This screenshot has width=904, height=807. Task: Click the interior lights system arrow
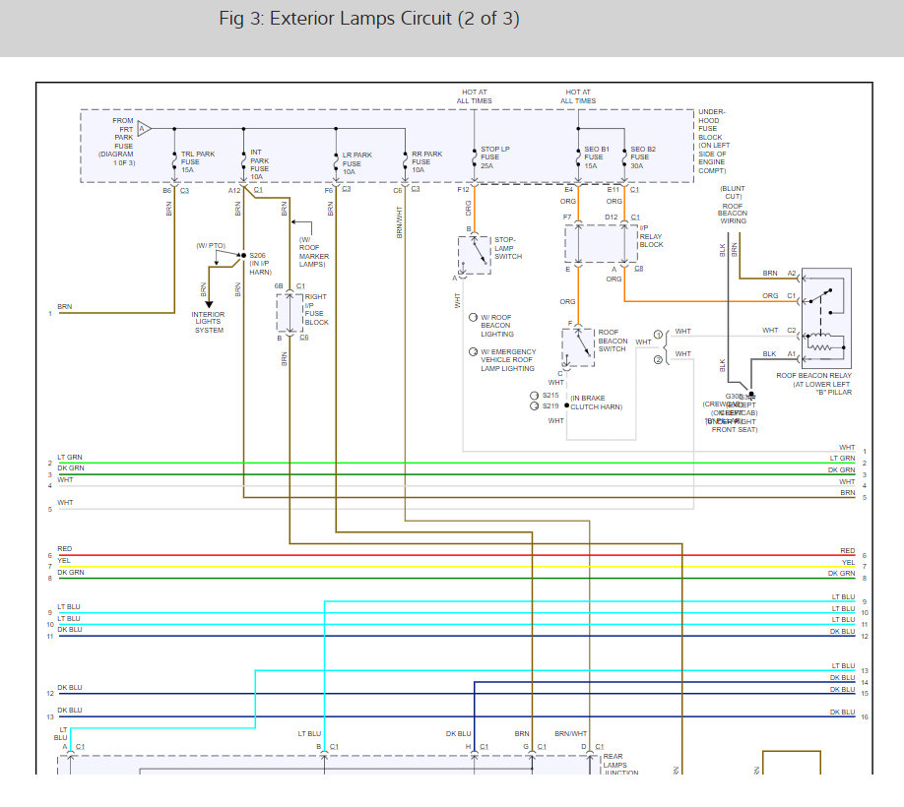pyautogui.click(x=208, y=302)
